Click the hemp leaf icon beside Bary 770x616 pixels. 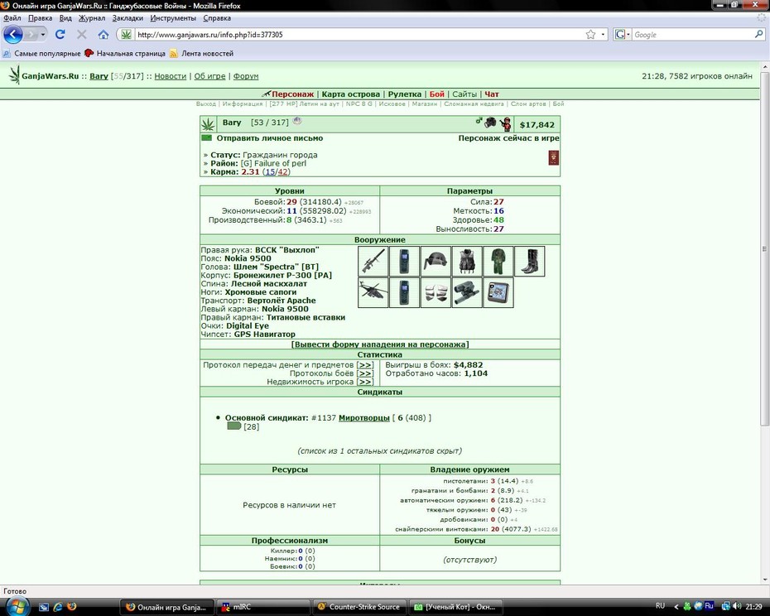coord(208,124)
